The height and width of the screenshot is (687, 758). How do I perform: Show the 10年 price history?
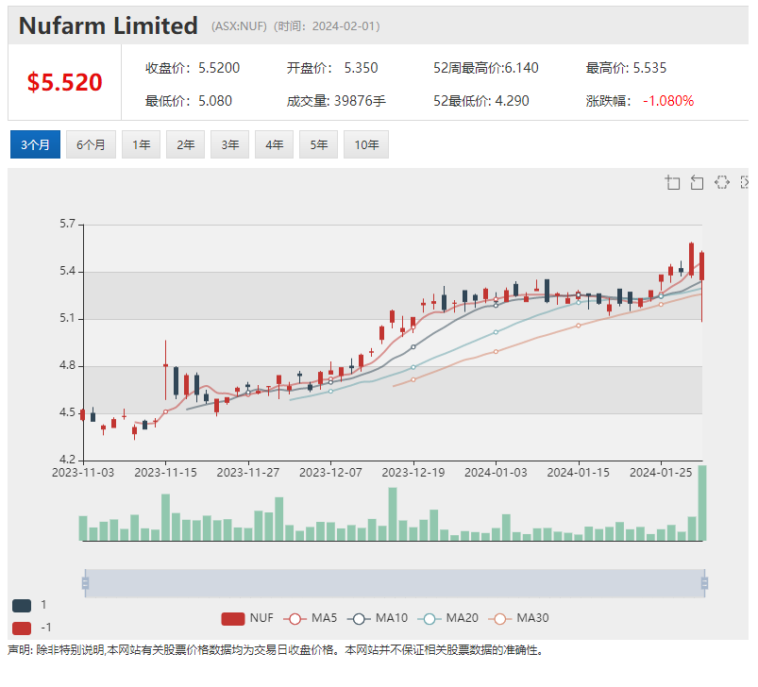tap(366, 144)
